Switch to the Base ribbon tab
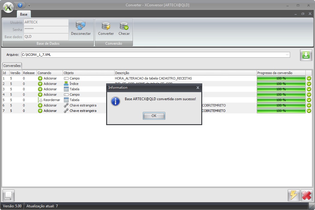The height and width of the screenshot is (210, 315). tap(24, 14)
